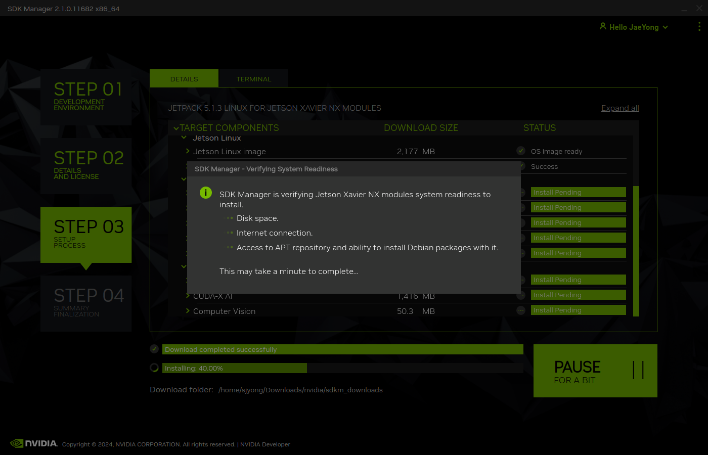
Task: Click the download completed checkmark icon
Action: pos(154,349)
